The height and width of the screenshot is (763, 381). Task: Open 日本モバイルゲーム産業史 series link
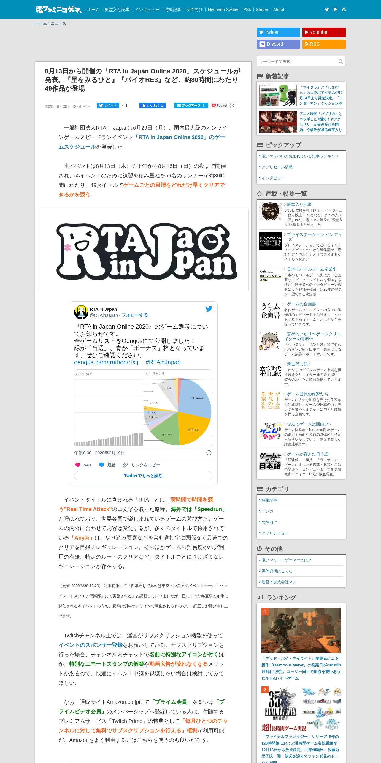coord(312,269)
